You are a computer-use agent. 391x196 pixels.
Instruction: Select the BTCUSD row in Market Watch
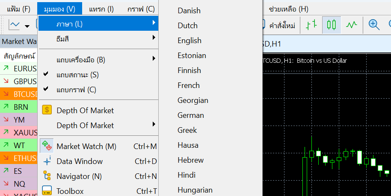19,94
